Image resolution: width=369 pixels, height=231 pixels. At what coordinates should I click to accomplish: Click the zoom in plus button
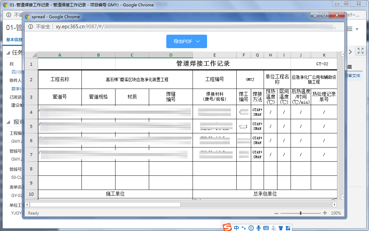coord(325,213)
